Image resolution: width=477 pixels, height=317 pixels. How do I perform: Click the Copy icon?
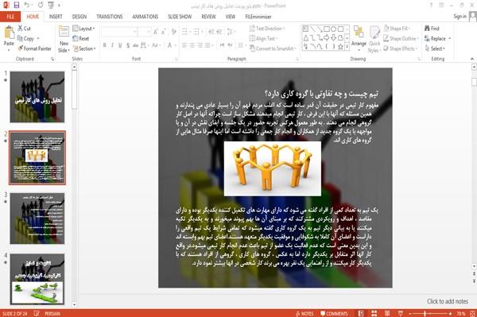tap(20, 38)
